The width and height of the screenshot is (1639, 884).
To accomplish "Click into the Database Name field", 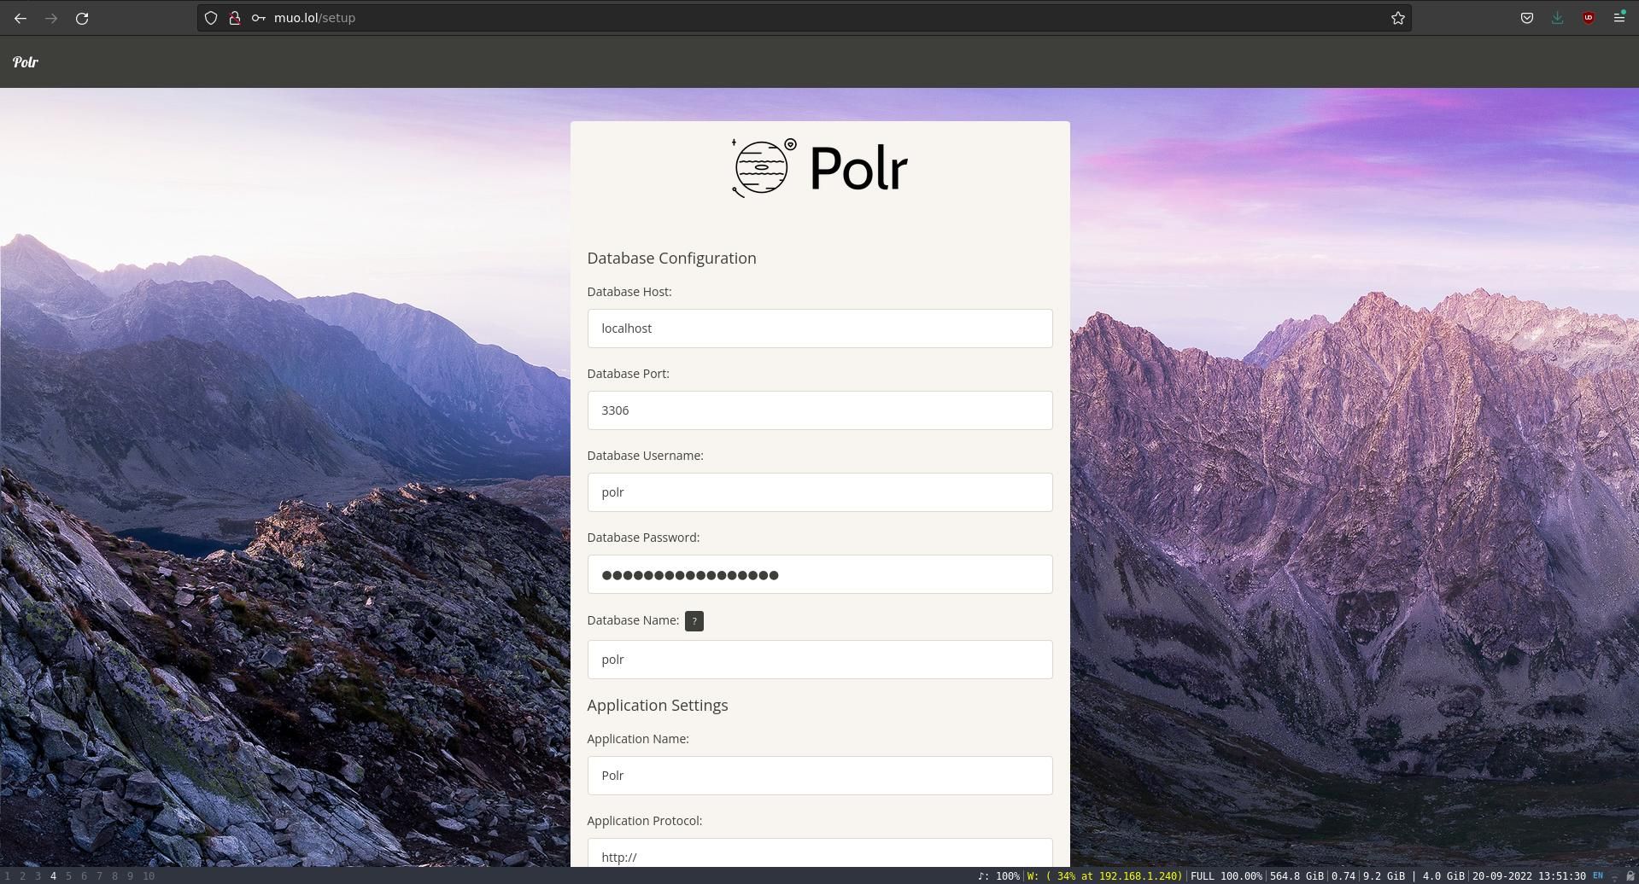I will pyautogui.click(x=820, y=660).
